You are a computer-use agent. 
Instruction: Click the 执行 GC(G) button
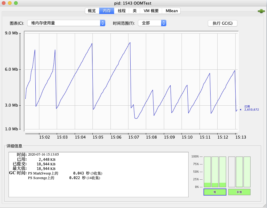pos(222,23)
